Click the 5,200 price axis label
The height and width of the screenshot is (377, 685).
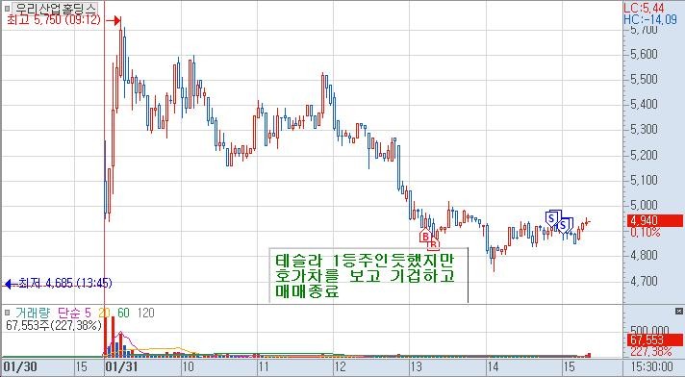coord(644,155)
